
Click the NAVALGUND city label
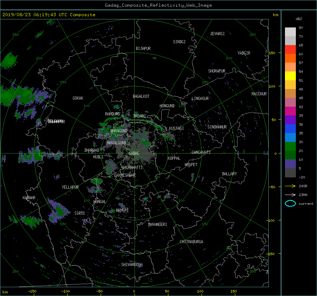[x=117, y=143]
